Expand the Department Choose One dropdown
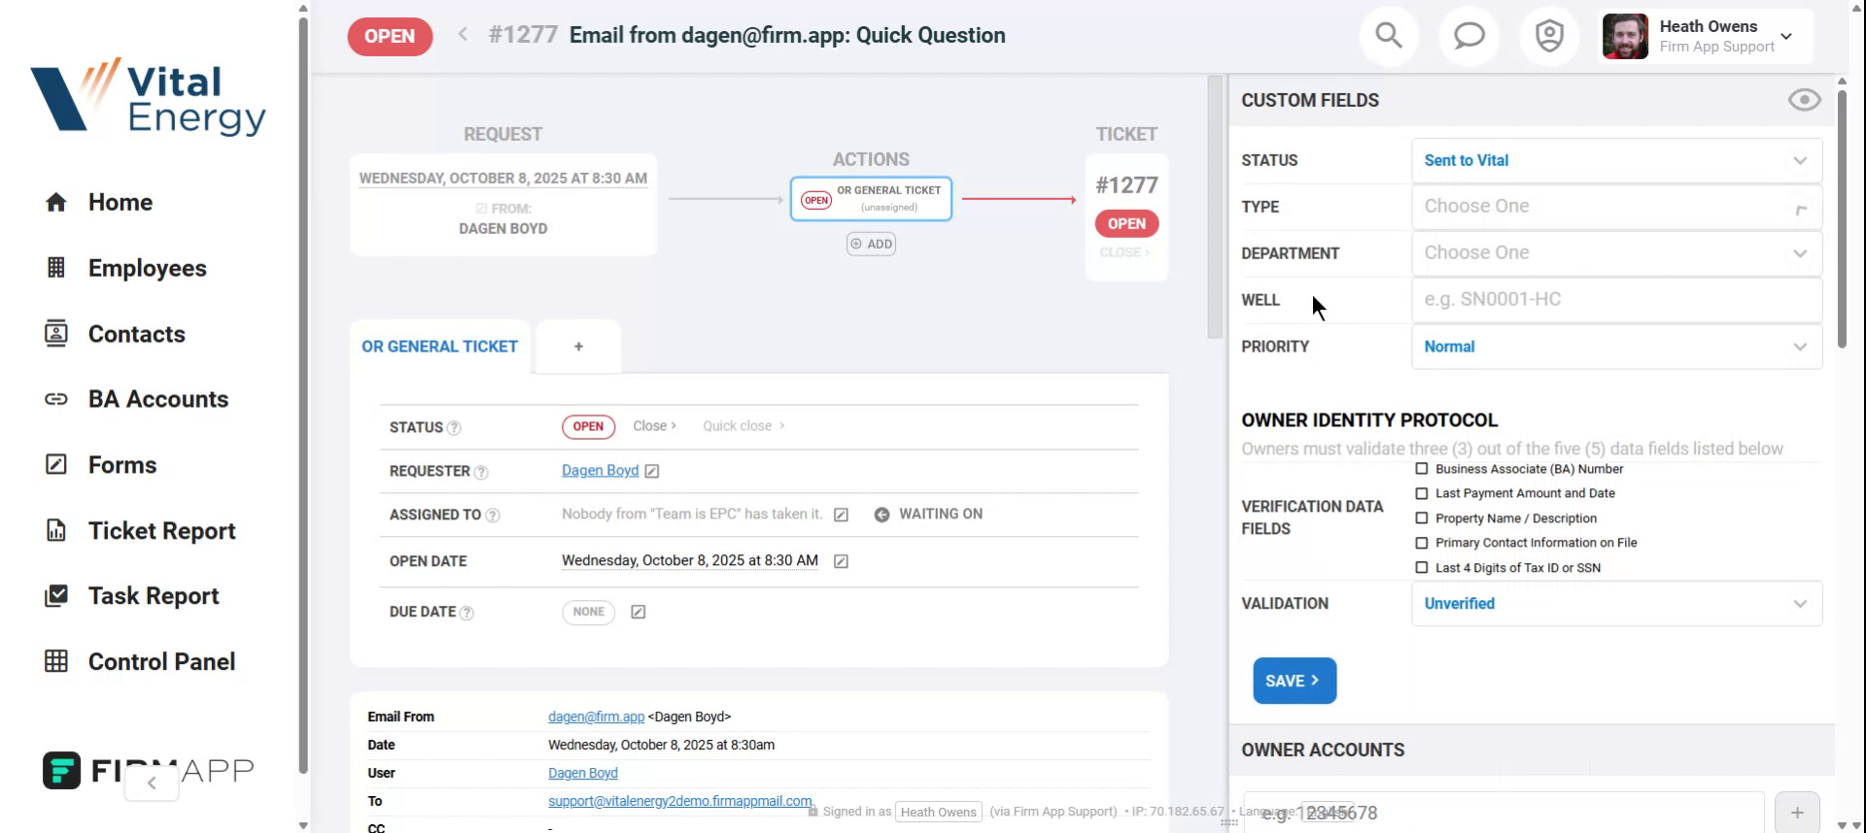Screen dimensions: 1866x833 tap(1615, 253)
